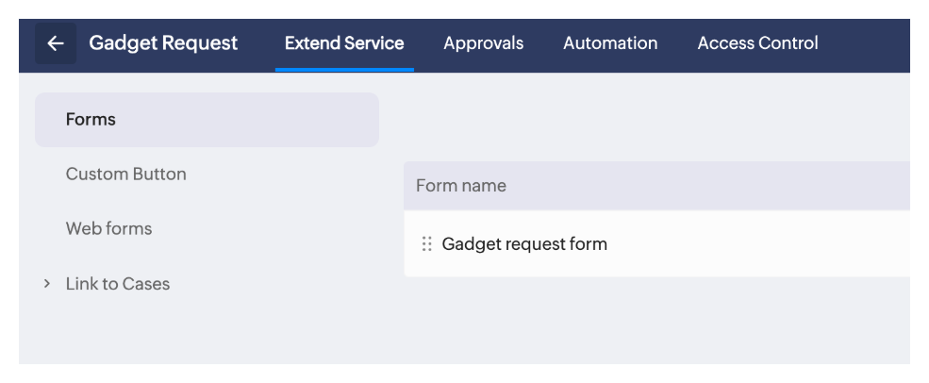Return to previous page via left arrow

[56, 43]
